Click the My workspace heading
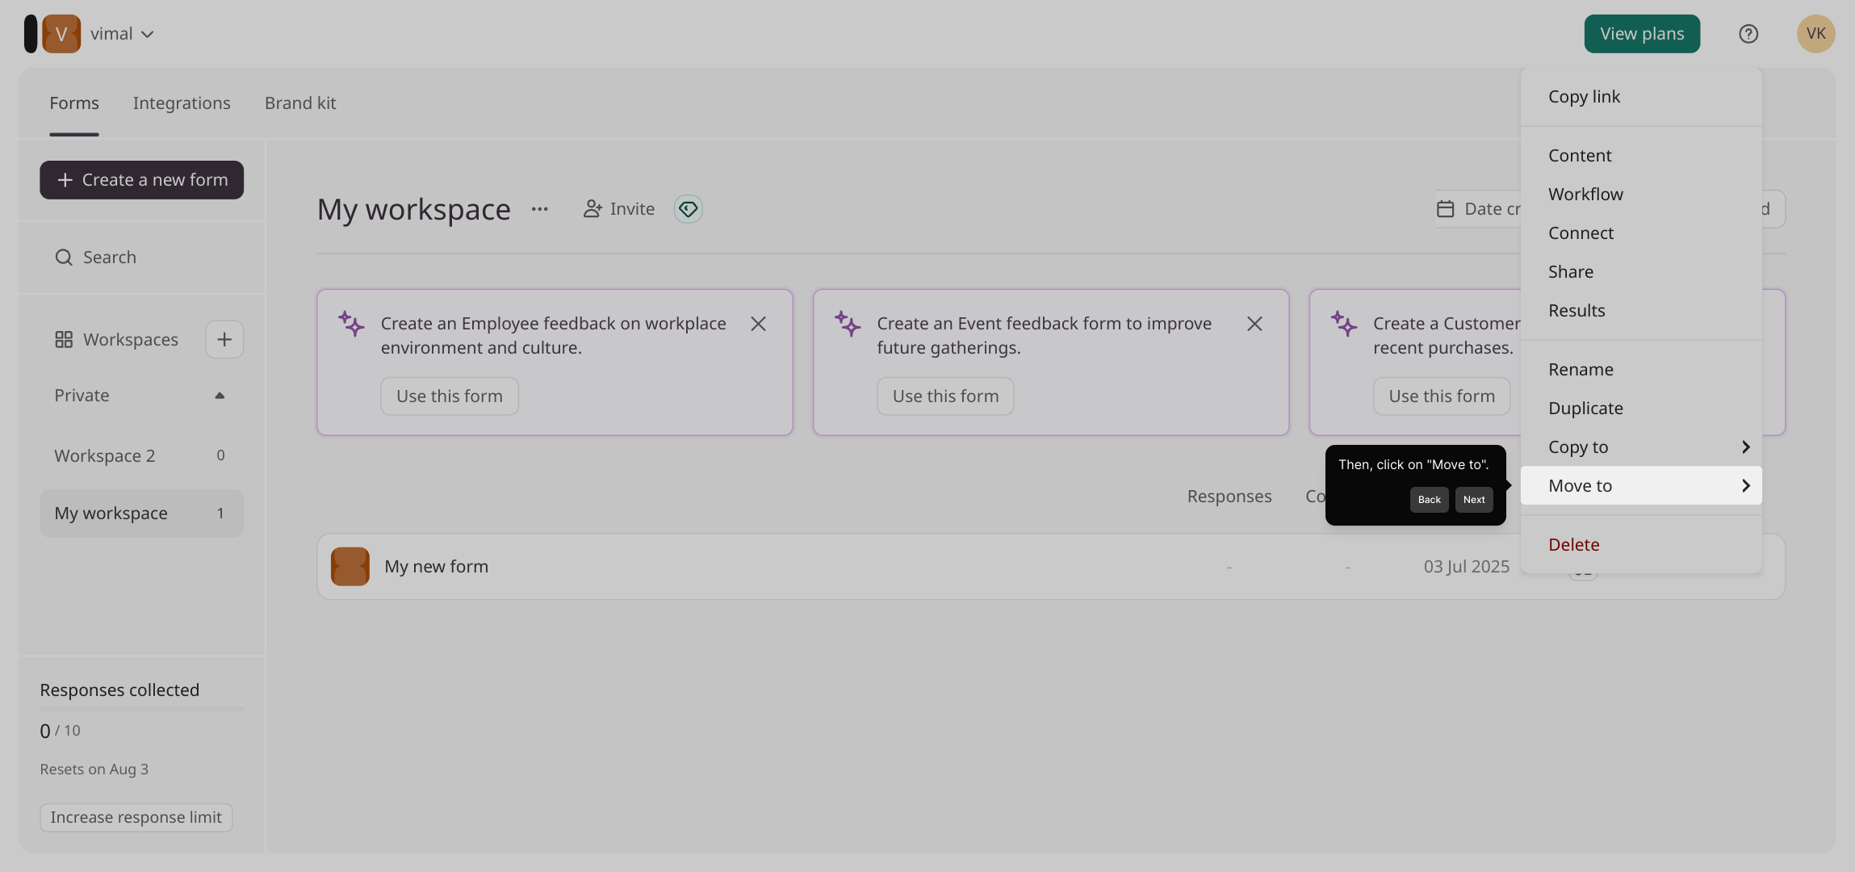Screen dimensions: 1855x872 [x=413, y=209]
